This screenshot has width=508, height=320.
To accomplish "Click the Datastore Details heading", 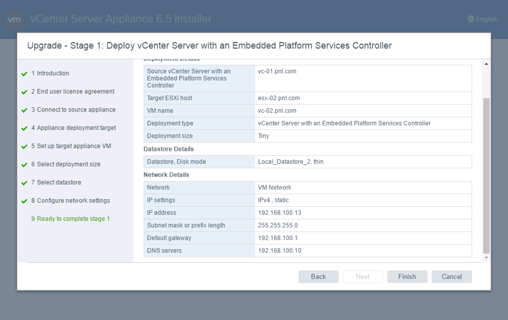I will [x=169, y=149].
